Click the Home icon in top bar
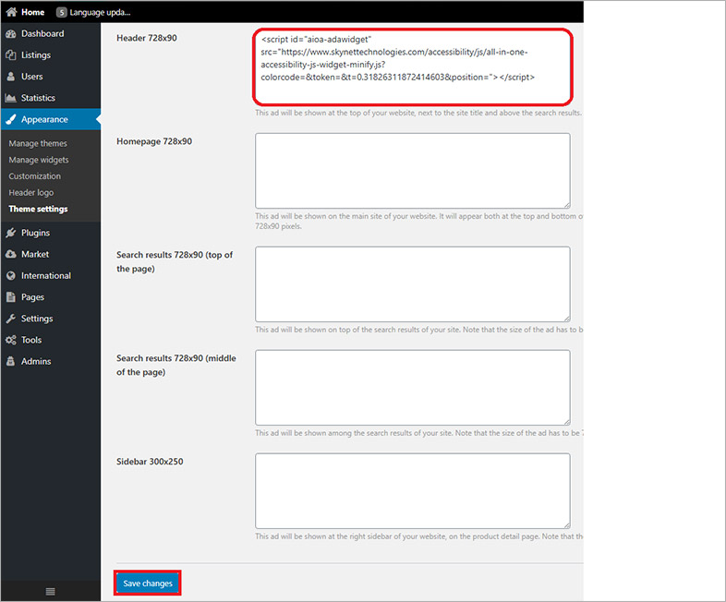 click(11, 12)
